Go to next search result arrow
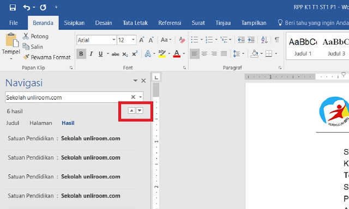This screenshot has width=349, height=209. (x=140, y=110)
